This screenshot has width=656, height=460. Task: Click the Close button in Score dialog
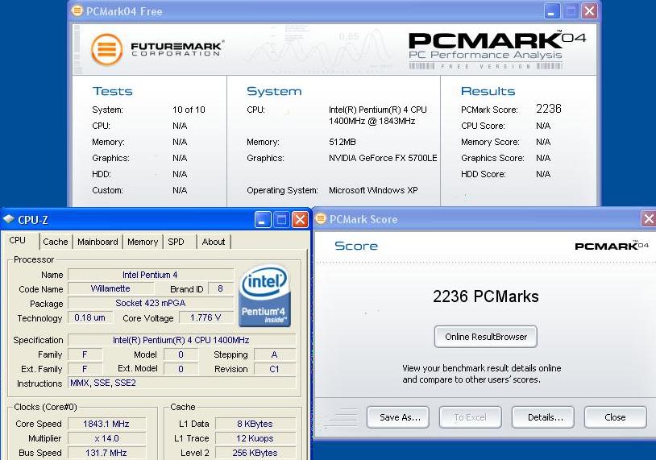tap(616, 417)
